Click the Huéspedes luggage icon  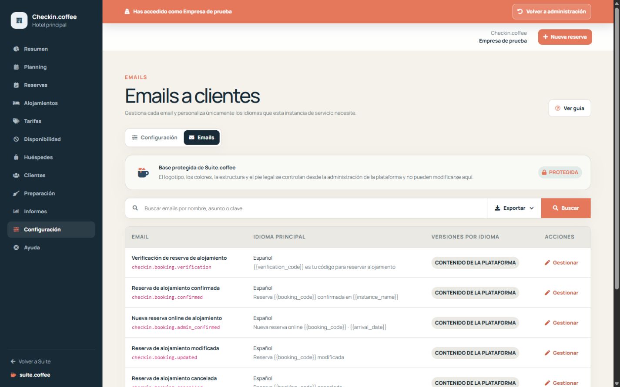pyautogui.click(x=16, y=157)
